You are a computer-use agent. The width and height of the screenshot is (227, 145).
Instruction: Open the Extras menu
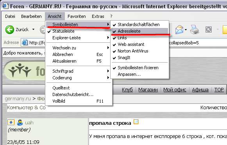(x=98, y=16)
